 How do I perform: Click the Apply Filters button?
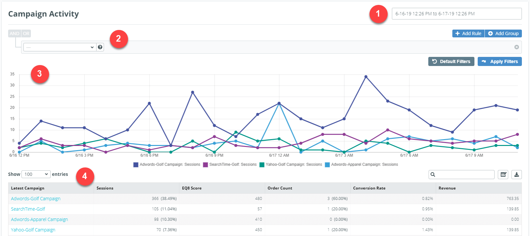(499, 61)
